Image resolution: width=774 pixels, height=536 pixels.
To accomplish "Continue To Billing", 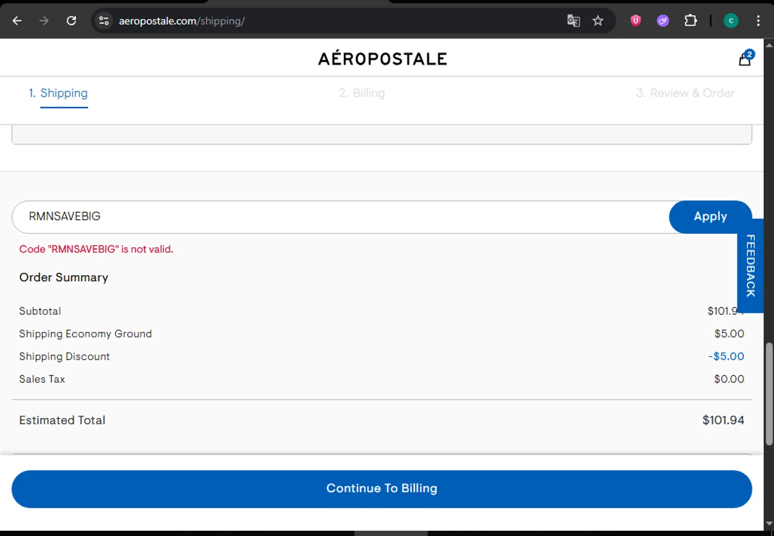I will click(x=382, y=489).
